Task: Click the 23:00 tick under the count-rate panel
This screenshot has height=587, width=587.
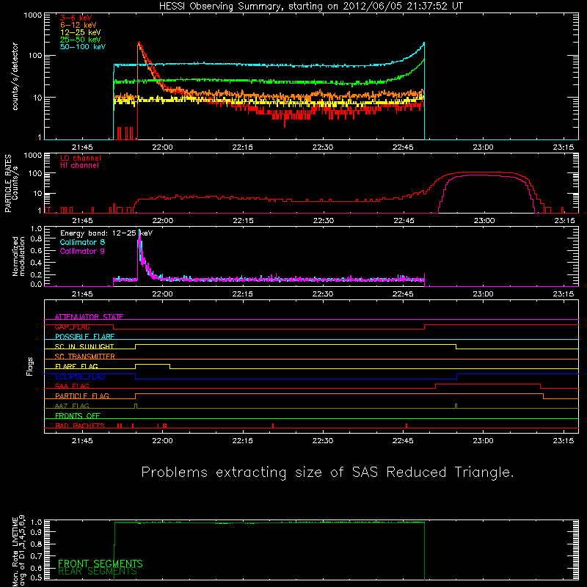Action: [x=483, y=147]
